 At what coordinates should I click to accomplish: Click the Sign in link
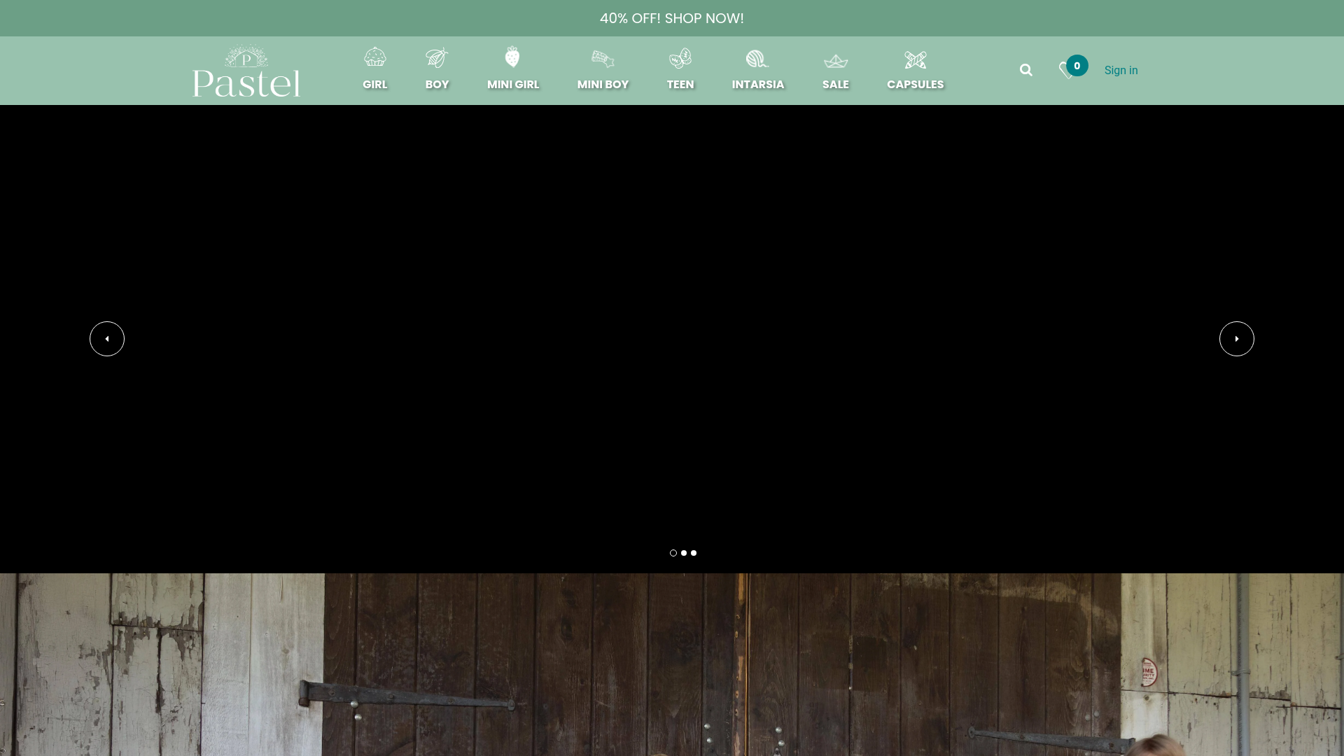point(1120,70)
